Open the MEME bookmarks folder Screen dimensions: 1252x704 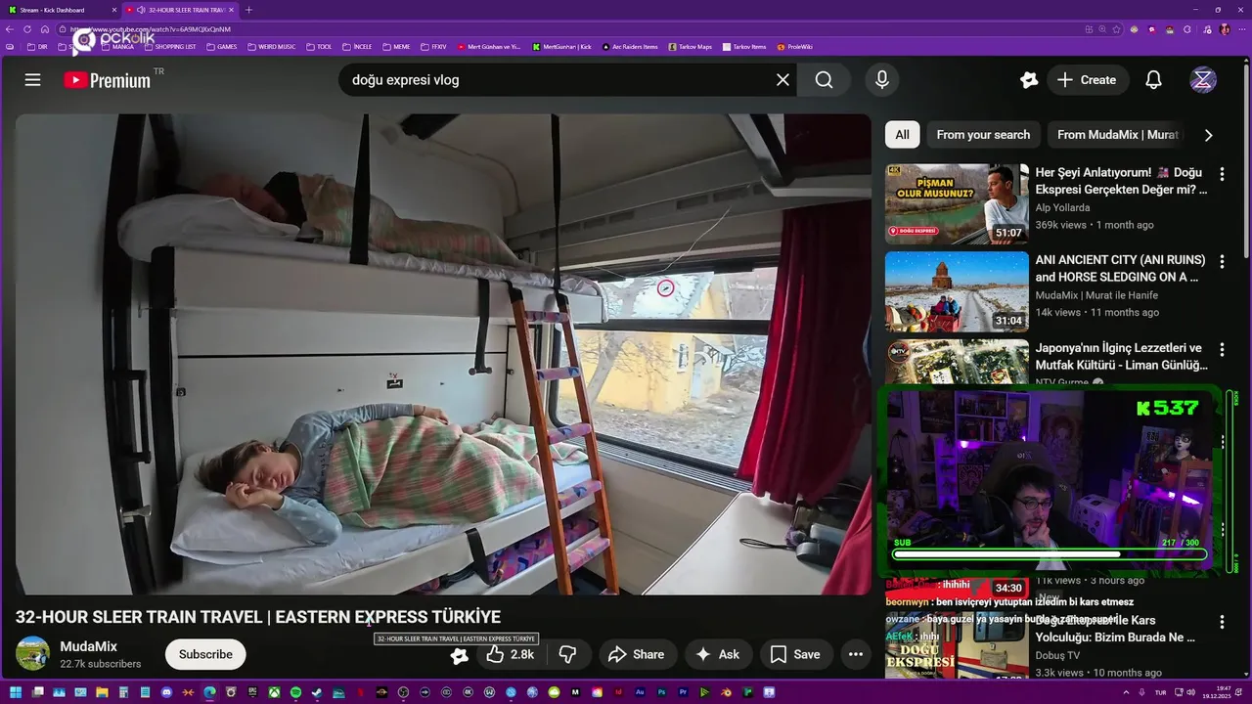point(396,47)
